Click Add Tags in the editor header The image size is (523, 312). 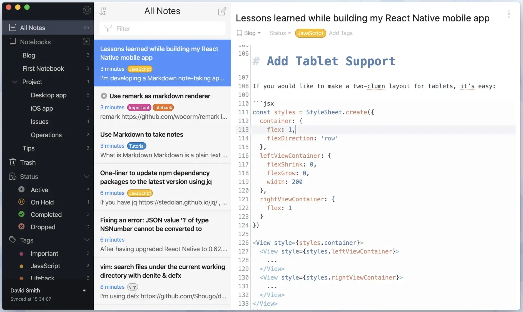(341, 33)
